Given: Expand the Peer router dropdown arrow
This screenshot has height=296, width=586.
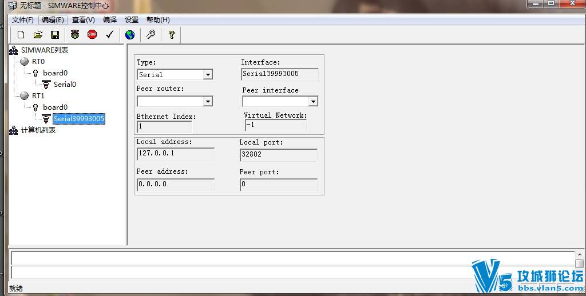Looking at the screenshot, I should (208, 101).
